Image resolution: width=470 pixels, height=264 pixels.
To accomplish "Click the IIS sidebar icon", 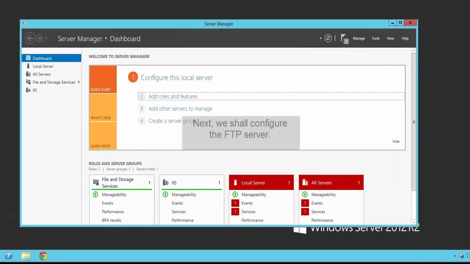I will pos(28,90).
